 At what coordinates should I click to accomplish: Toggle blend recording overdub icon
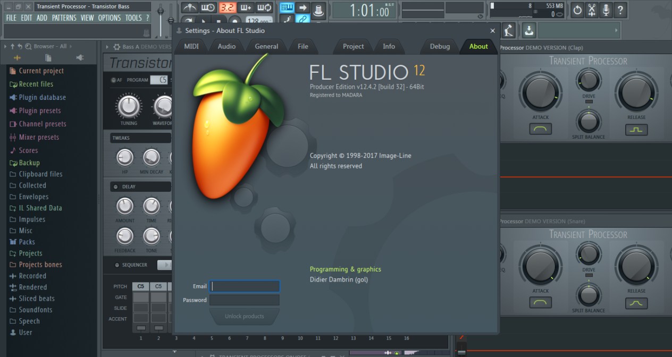(245, 7)
